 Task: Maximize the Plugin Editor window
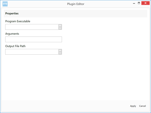139,3
